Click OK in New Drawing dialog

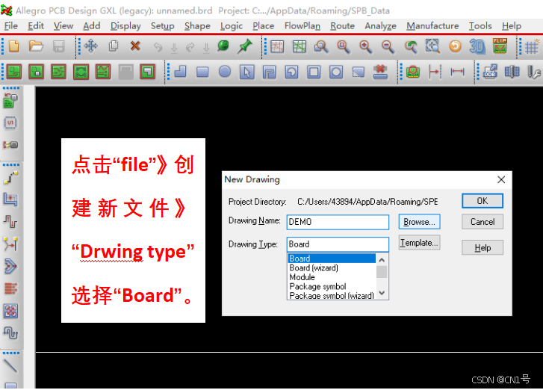coord(483,201)
